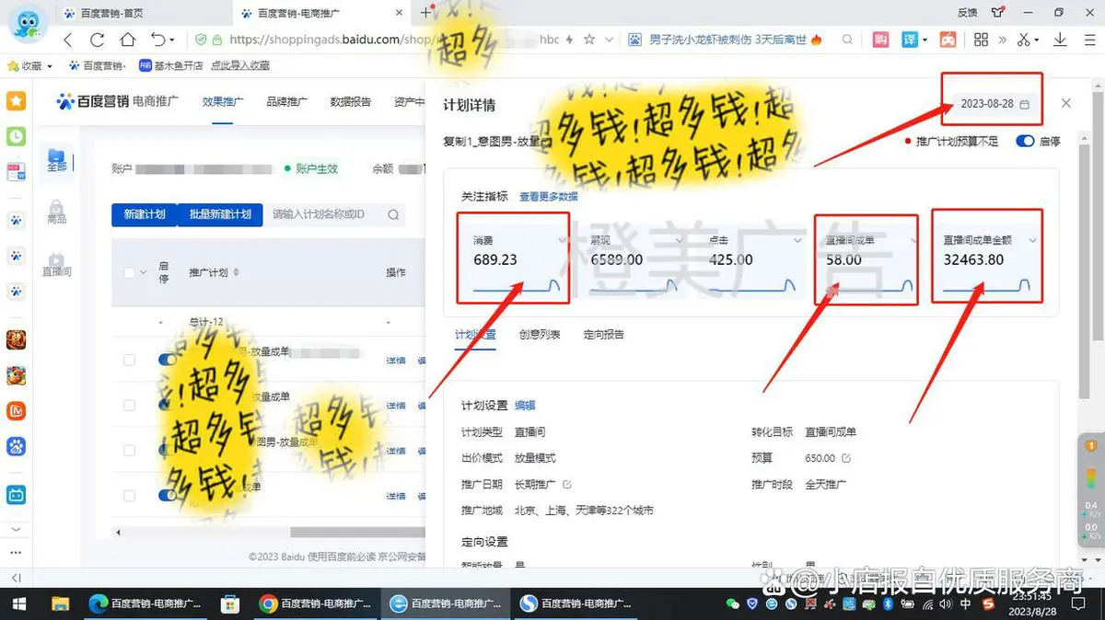
Task: Click the search icon in plan search box
Action: pyautogui.click(x=393, y=215)
